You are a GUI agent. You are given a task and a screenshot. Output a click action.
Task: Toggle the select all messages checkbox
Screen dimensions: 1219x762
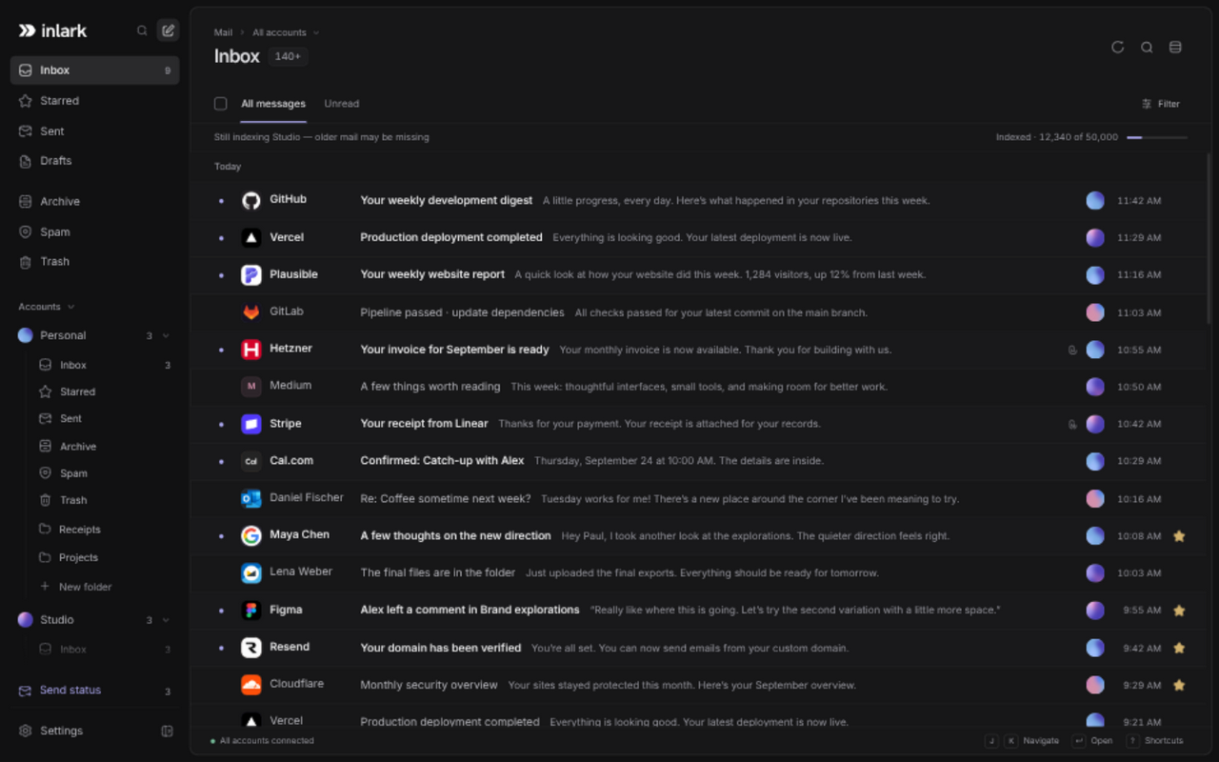coord(221,104)
